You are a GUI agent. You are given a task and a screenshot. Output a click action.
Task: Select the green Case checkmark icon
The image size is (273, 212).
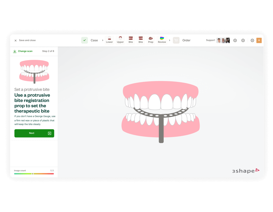click(85, 40)
